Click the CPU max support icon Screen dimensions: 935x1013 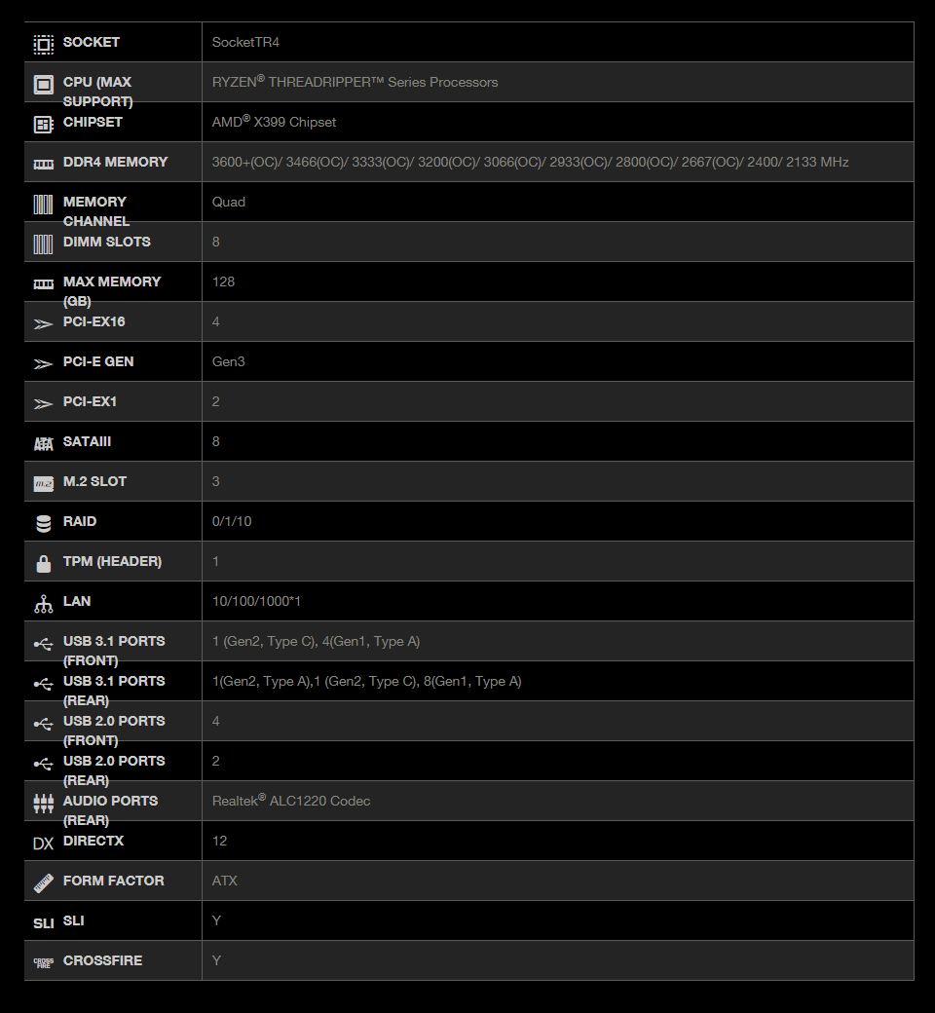point(43,84)
